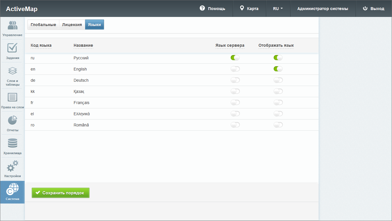
Task: Open Слои и таблицы layers icon
Action: tap(12, 71)
